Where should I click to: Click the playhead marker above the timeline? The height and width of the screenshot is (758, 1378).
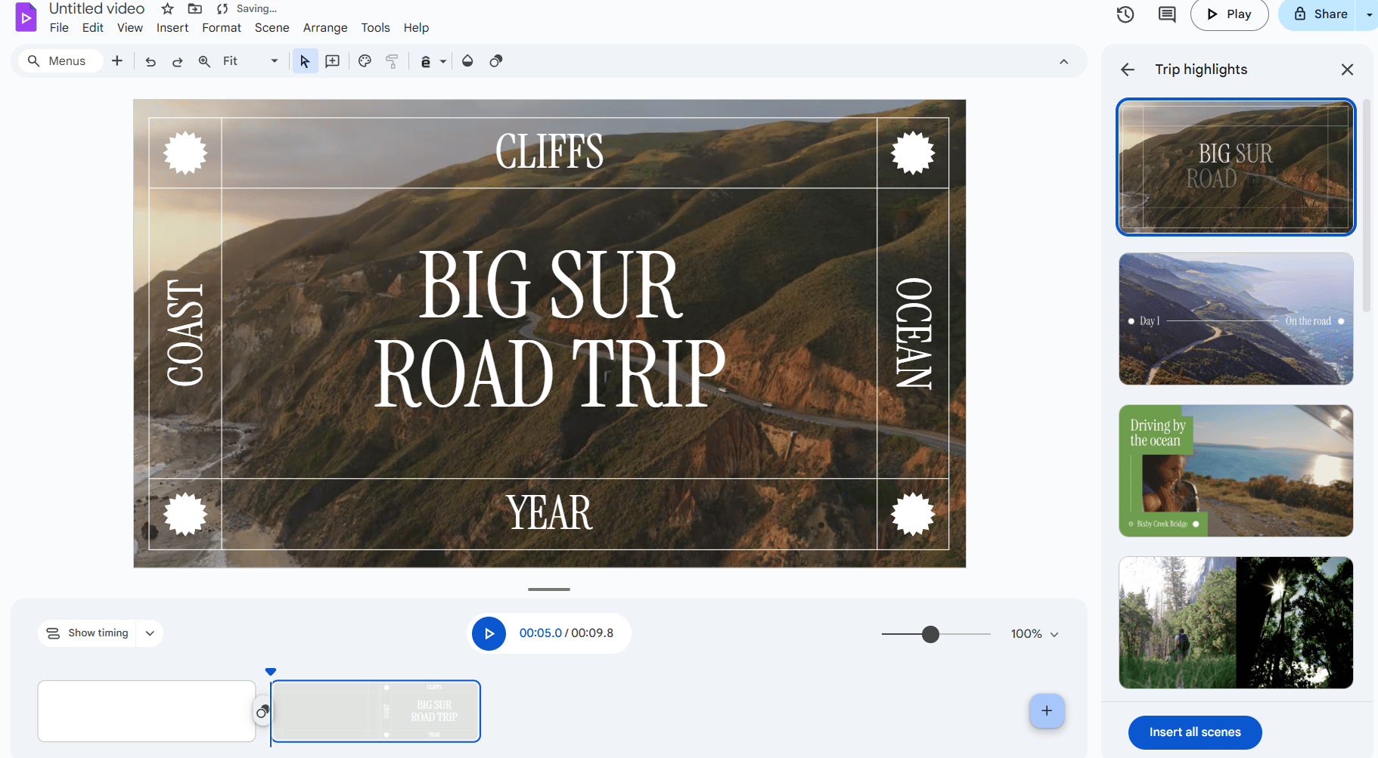pos(271,672)
